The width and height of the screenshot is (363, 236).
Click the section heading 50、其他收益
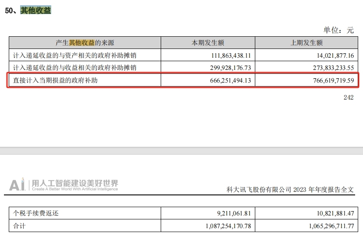coord(28,10)
